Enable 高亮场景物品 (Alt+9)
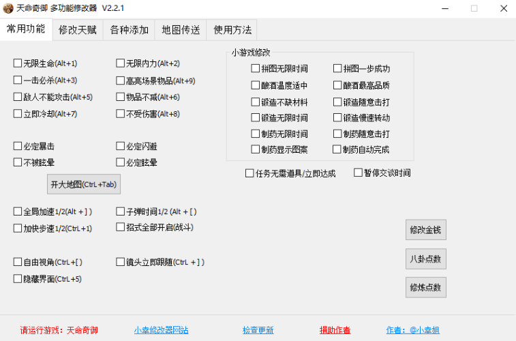The image size is (516, 341). (120, 80)
